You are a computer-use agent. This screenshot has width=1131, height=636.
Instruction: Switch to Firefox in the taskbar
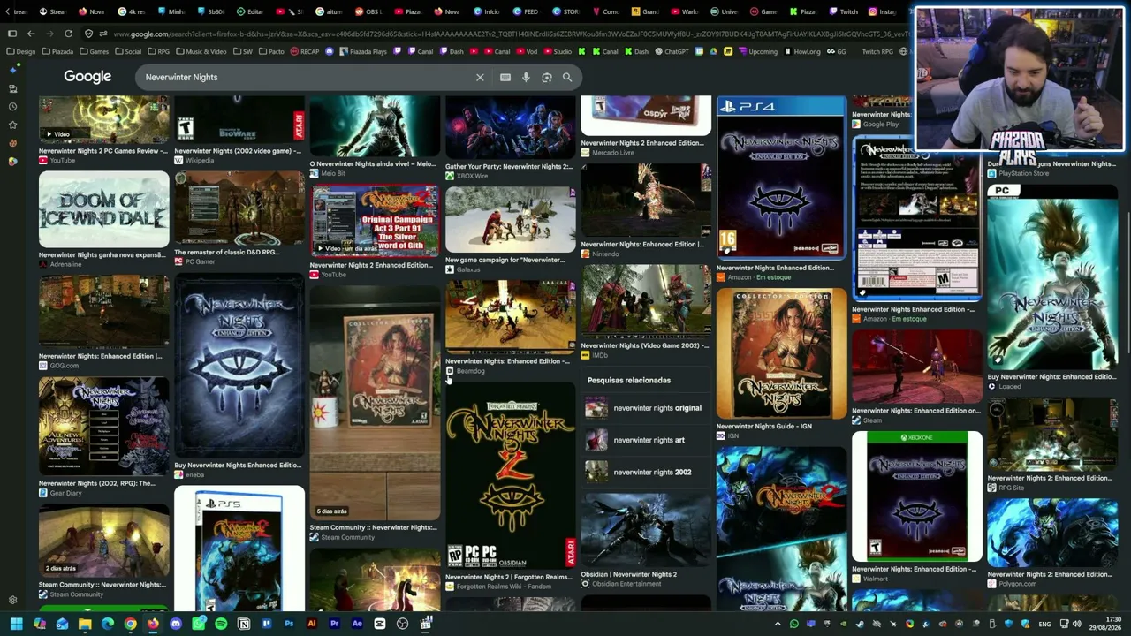pyautogui.click(x=153, y=625)
